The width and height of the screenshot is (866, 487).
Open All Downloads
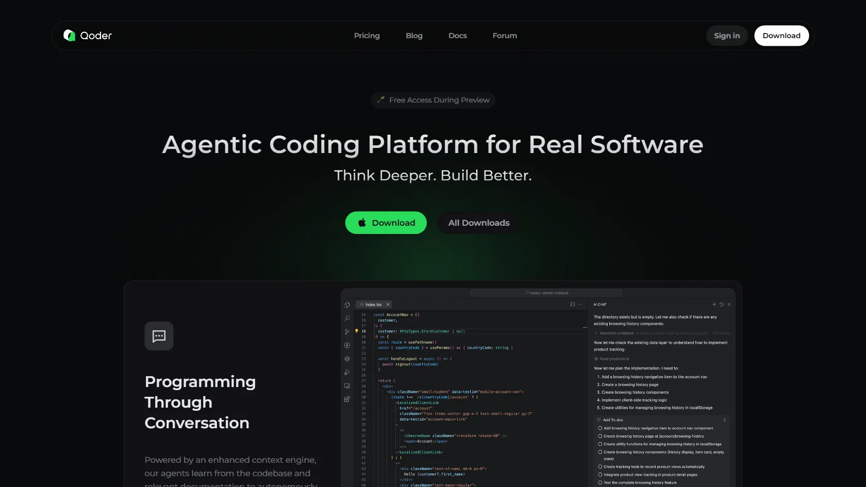pyautogui.click(x=479, y=223)
